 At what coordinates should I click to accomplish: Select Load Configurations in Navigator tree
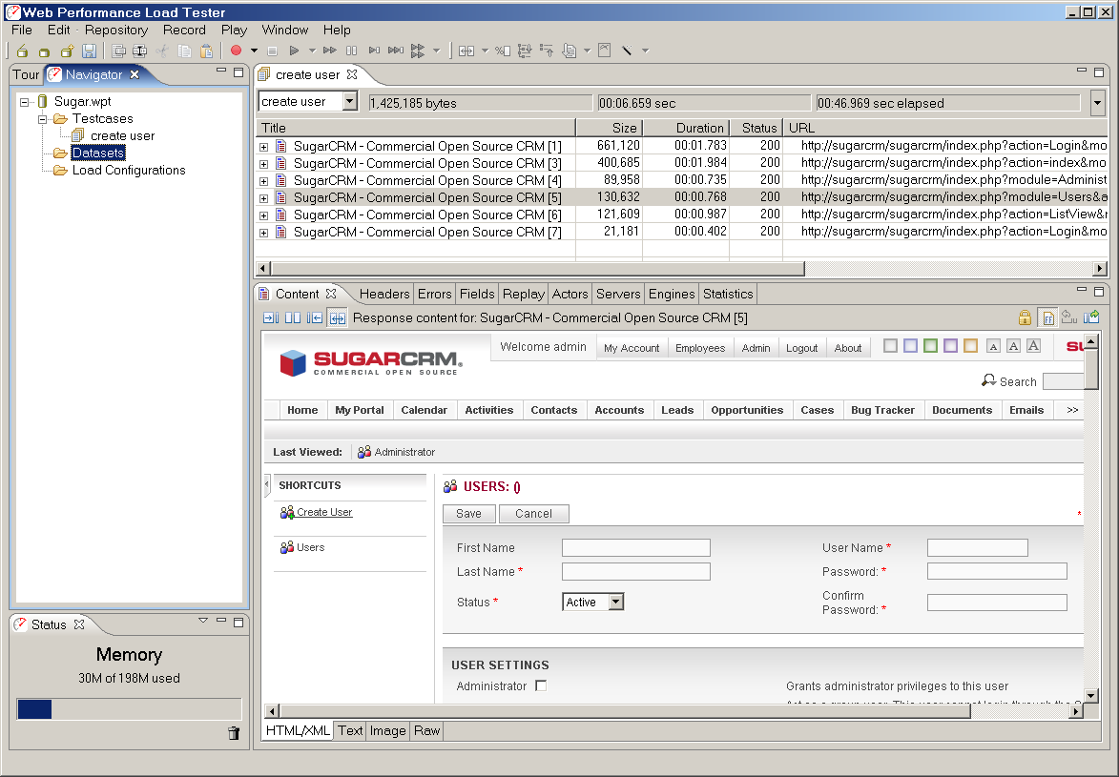point(129,170)
